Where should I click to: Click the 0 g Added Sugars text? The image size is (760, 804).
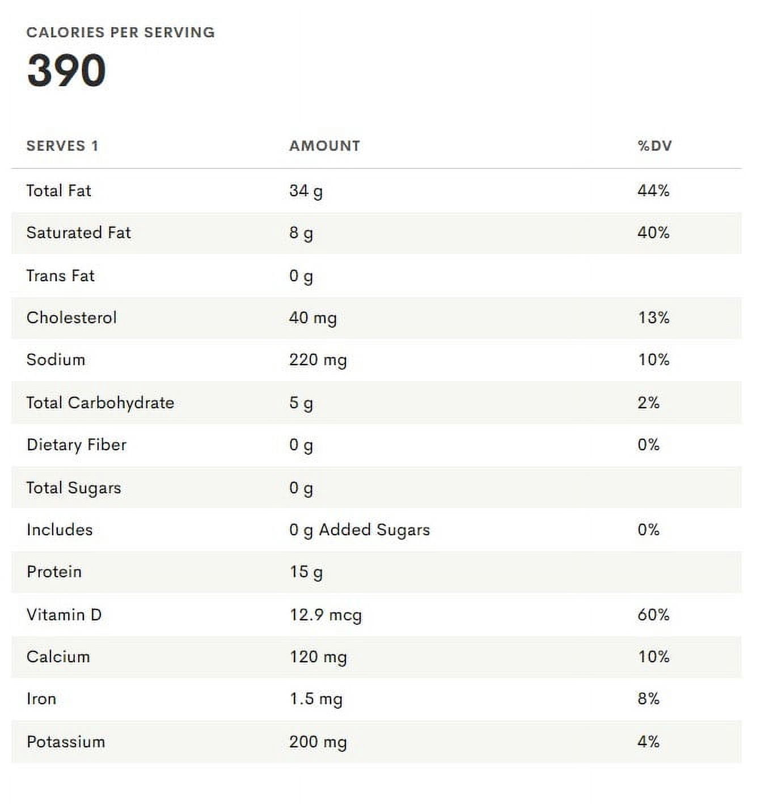point(360,530)
